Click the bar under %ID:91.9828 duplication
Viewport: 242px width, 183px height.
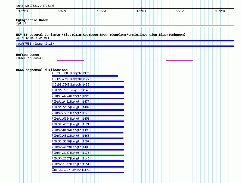coord(88,144)
